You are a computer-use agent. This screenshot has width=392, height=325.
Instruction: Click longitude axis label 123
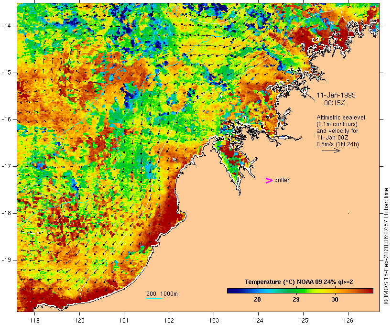coord(214,320)
